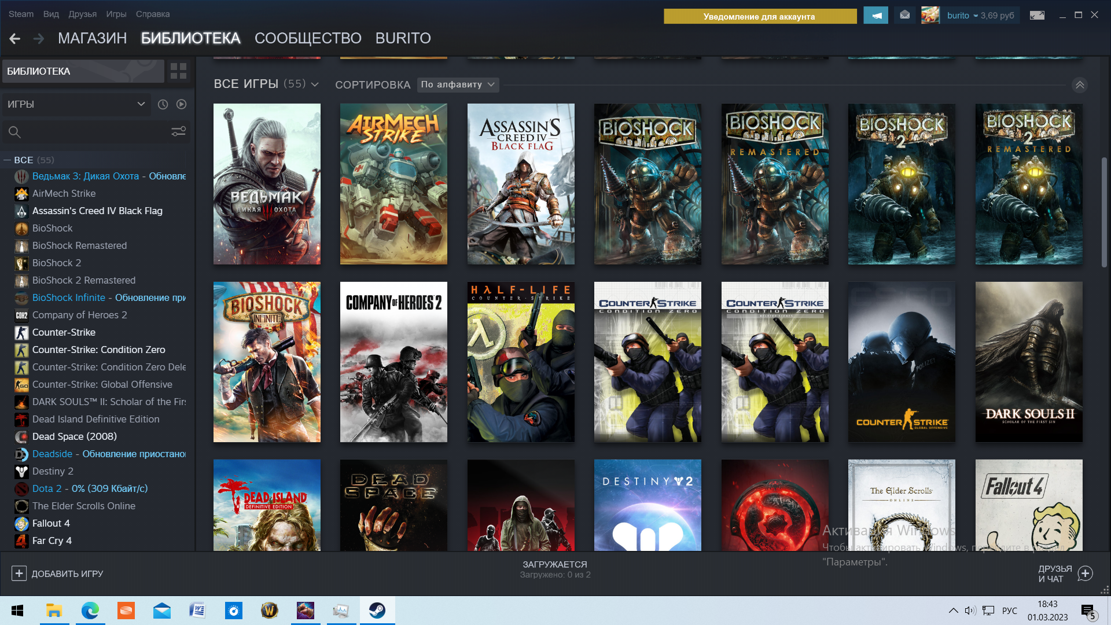Open Dark Souls II cover thumbnail

(1029, 362)
